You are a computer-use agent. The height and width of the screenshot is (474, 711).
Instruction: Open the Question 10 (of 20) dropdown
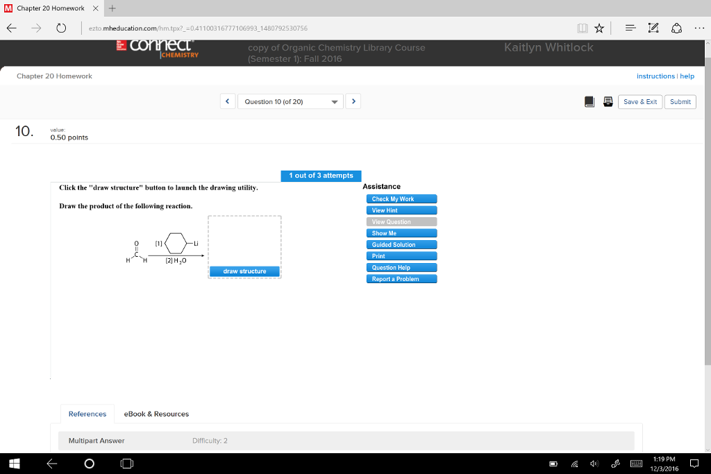click(290, 101)
